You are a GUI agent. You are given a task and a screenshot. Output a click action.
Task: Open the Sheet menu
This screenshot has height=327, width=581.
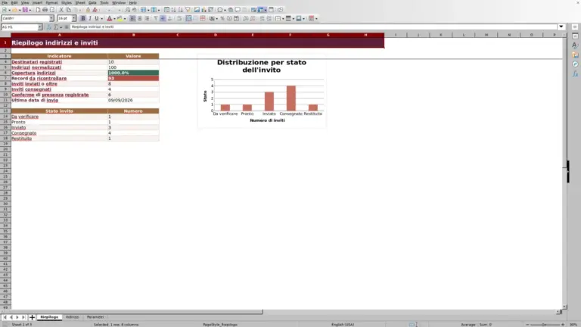tap(80, 2)
